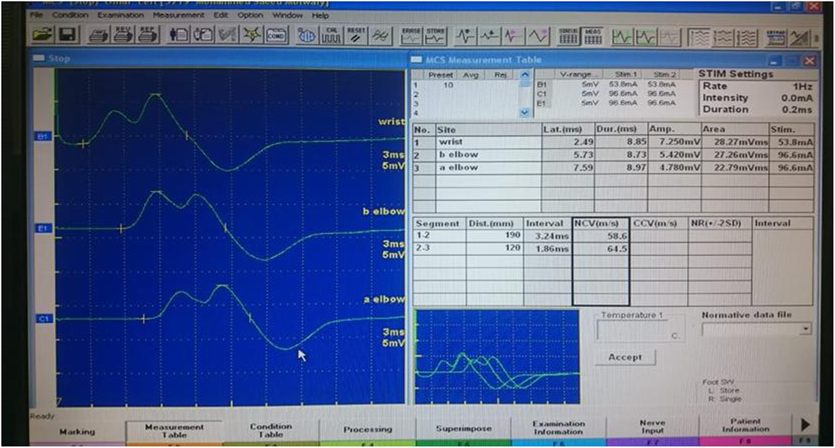The width and height of the screenshot is (835, 448).
Task: Click the blue round icon before CAL
Action: pyautogui.click(x=307, y=35)
